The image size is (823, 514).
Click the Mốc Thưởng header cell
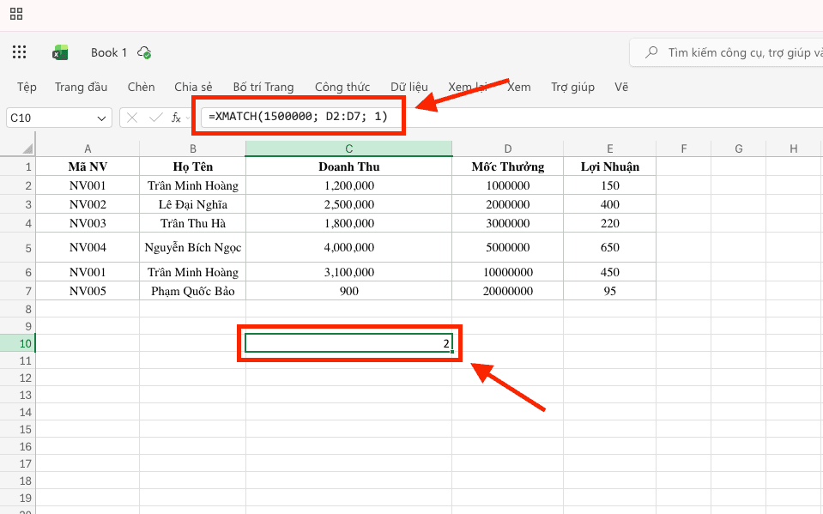coord(507,167)
